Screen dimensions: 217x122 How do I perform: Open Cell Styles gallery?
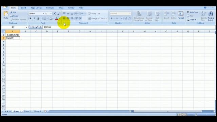[x=157, y=16]
